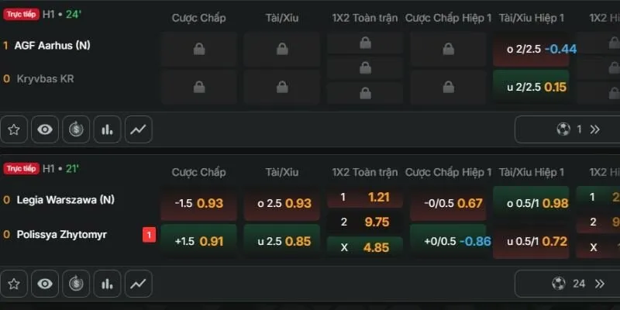Star the Legia Warszawa match as favorite
The image size is (620, 310).
(x=14, y=284)
